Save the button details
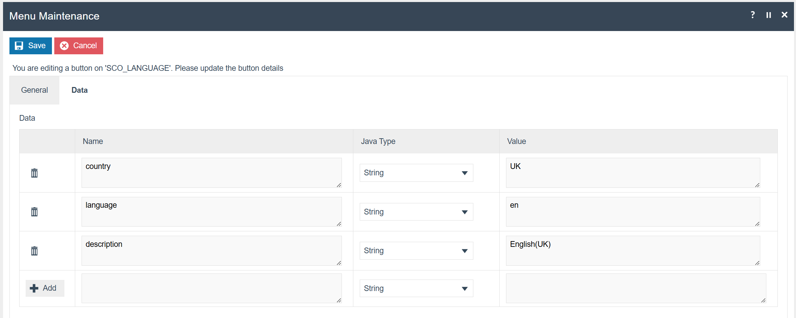The width and height of the screenshot is (796, 318). tap(31, 46)
